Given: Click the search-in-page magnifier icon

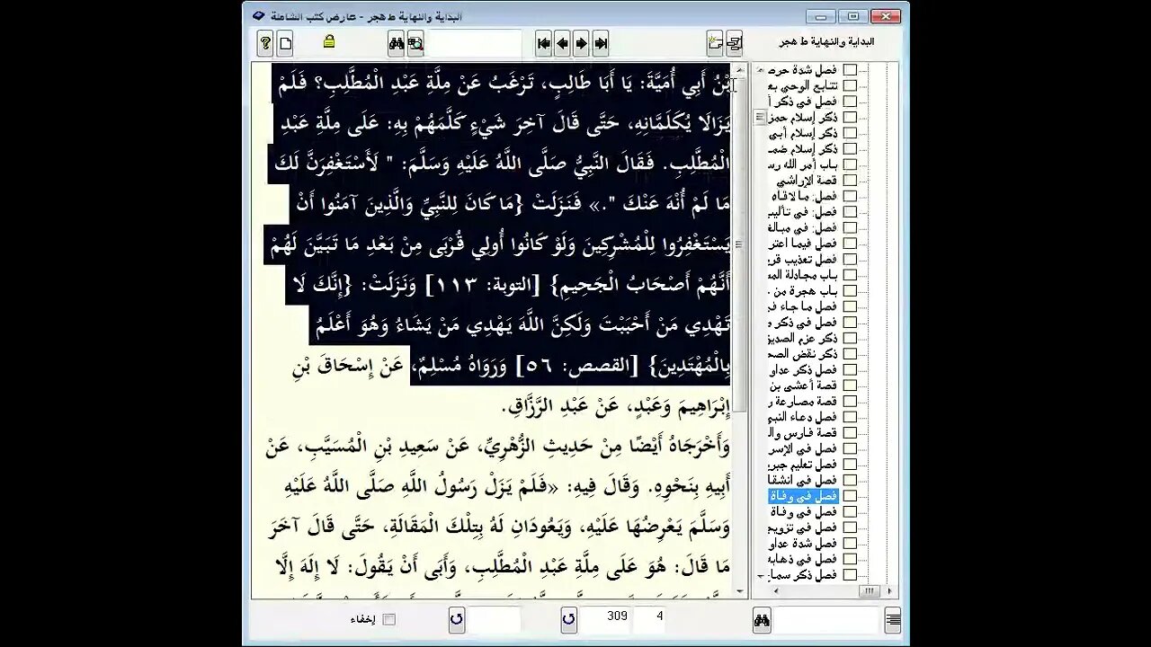Looking at the screenshot, I should pos(415,42).
